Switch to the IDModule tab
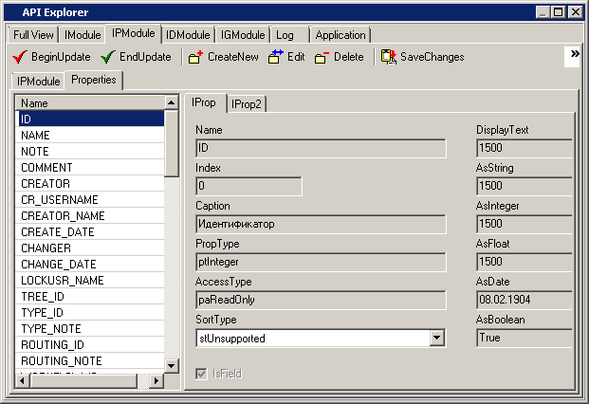Viewport: 589px width, 404px height. coord(188,35)
